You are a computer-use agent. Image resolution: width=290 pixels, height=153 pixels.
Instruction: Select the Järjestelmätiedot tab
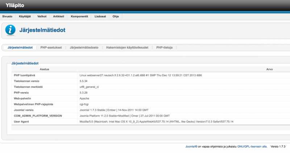click(20, 47)
